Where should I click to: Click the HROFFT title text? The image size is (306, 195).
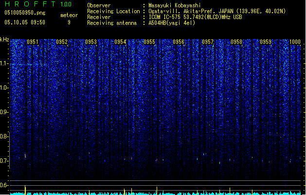click(30, 4)
